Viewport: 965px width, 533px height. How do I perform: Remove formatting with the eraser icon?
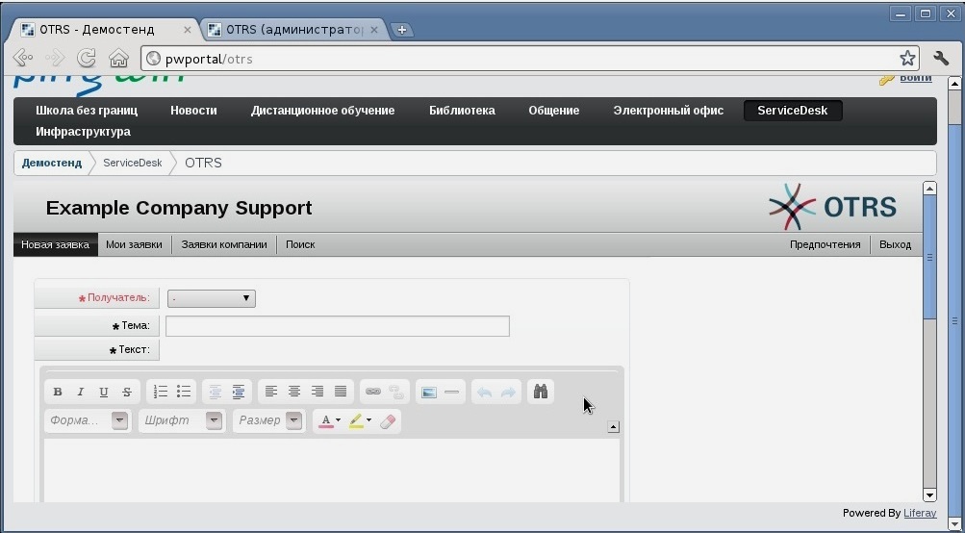tap(387, 421)
